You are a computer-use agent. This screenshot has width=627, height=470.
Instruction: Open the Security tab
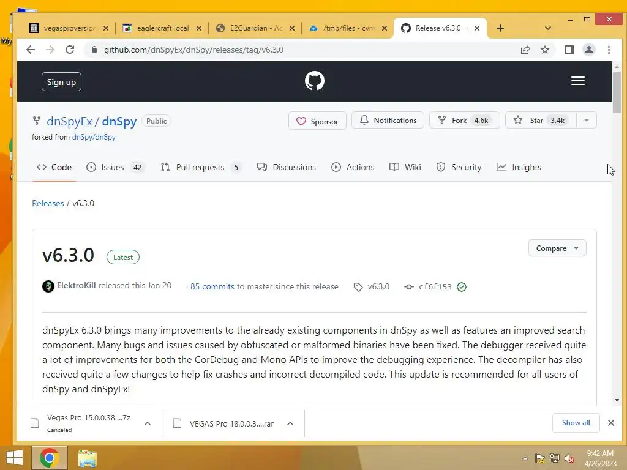(459, 167)
